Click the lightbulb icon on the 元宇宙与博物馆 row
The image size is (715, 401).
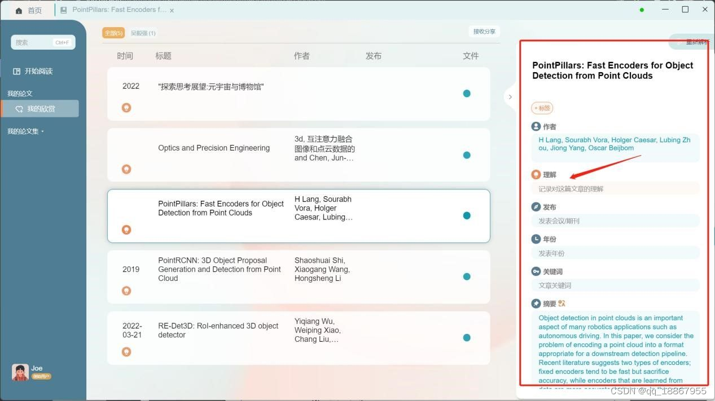[126, 107]
